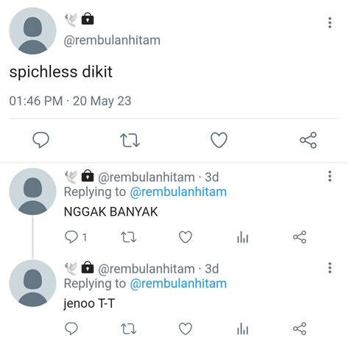Open the main tweet's three-dot menu
This screenshot has height=344, width=349.
point(330,23)
